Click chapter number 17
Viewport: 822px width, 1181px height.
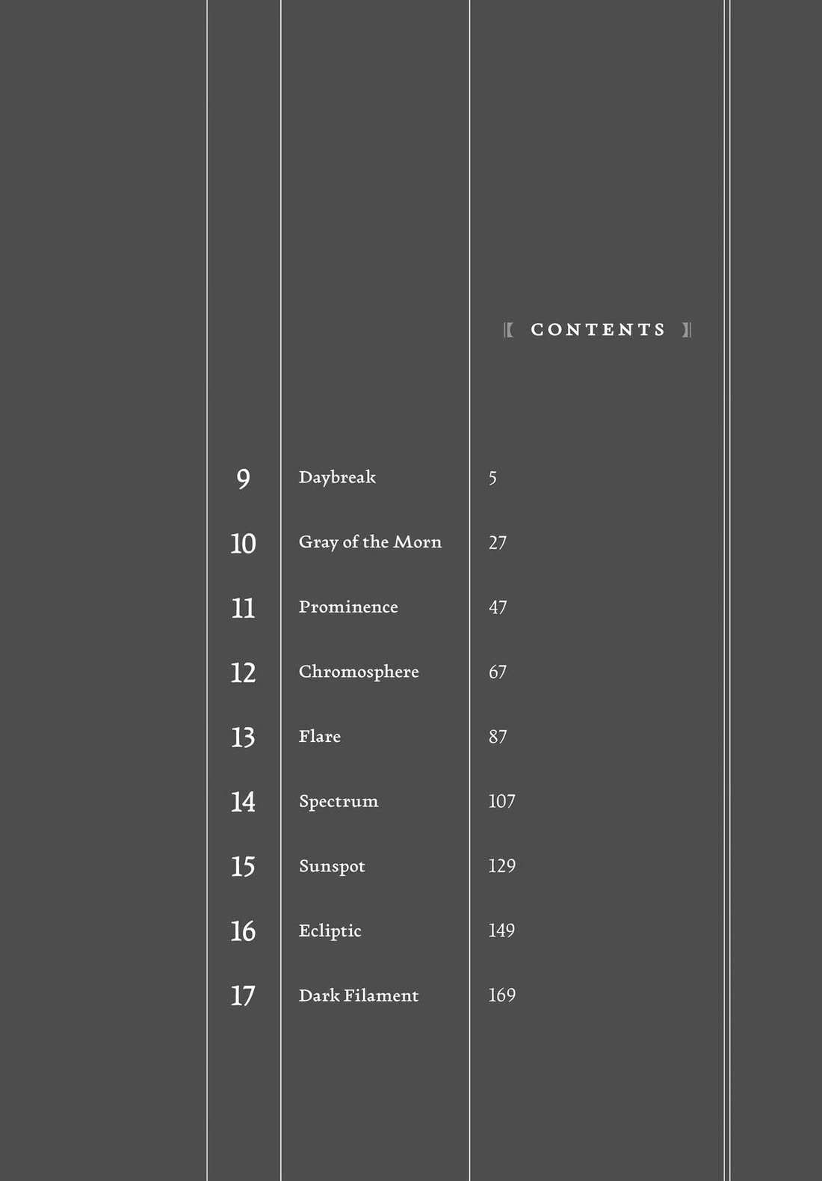point(243,996)
